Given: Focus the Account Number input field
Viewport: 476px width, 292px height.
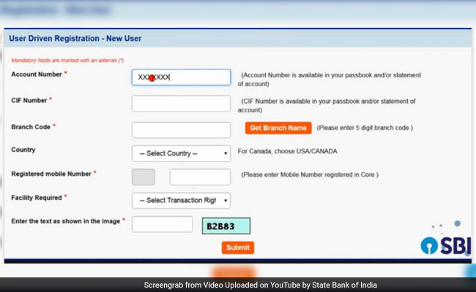Looking at the screenshot, I should [181, 77].
